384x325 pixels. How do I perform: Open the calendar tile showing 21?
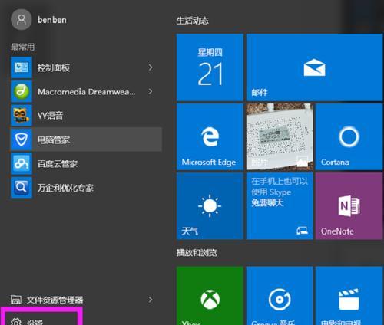pos(210,67)
